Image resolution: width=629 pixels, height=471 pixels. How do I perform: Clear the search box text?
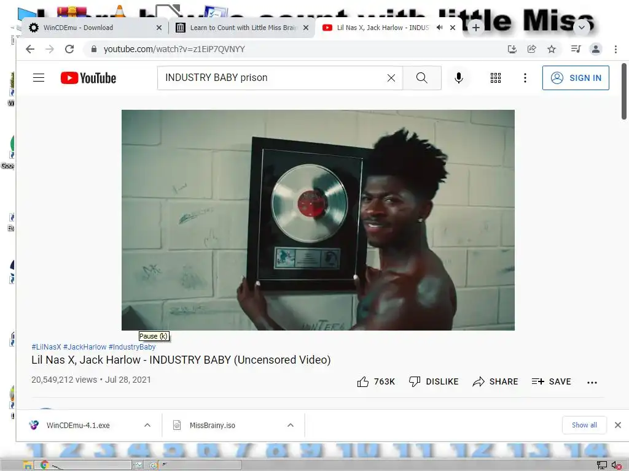click(391, 78)
